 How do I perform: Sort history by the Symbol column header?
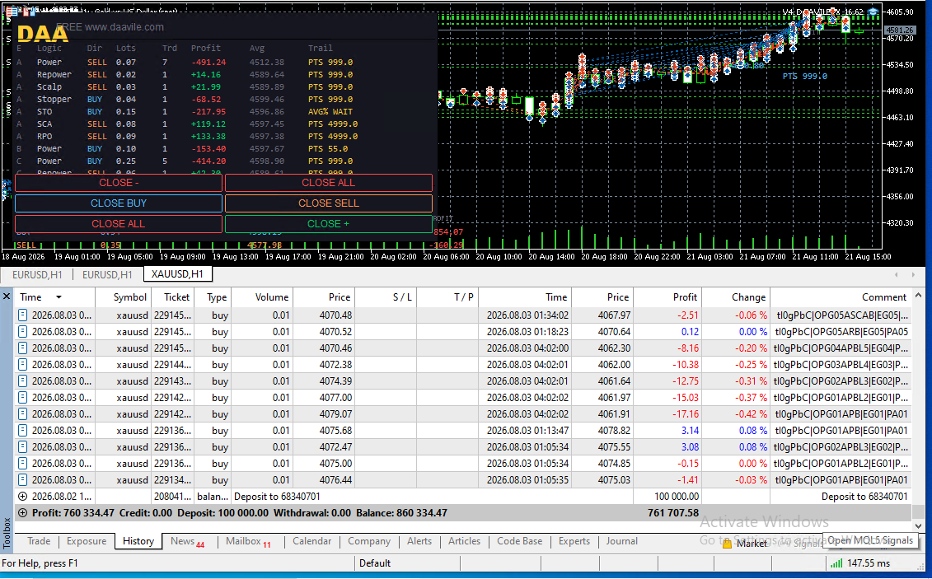tap(123, 297)
